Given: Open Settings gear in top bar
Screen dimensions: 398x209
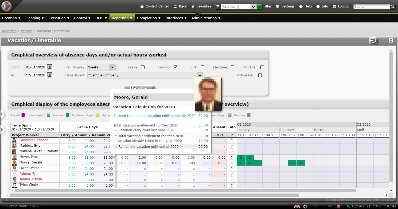Looking at the screenshot, I should point(278,6).
